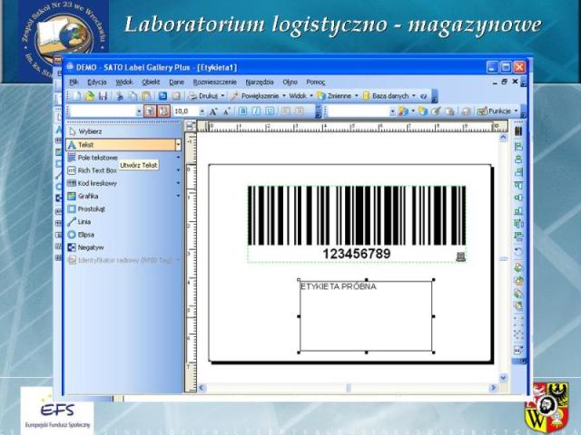This screenshot has height=435, width=581.
Task: Expand the Baza danych dropdown arrow
Action: (x=414, y=96)
